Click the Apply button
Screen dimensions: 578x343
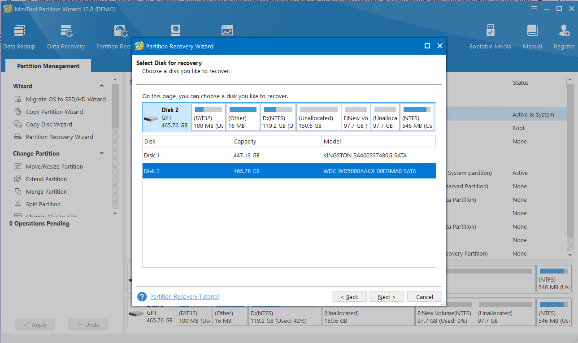click(x=35, y=325)
